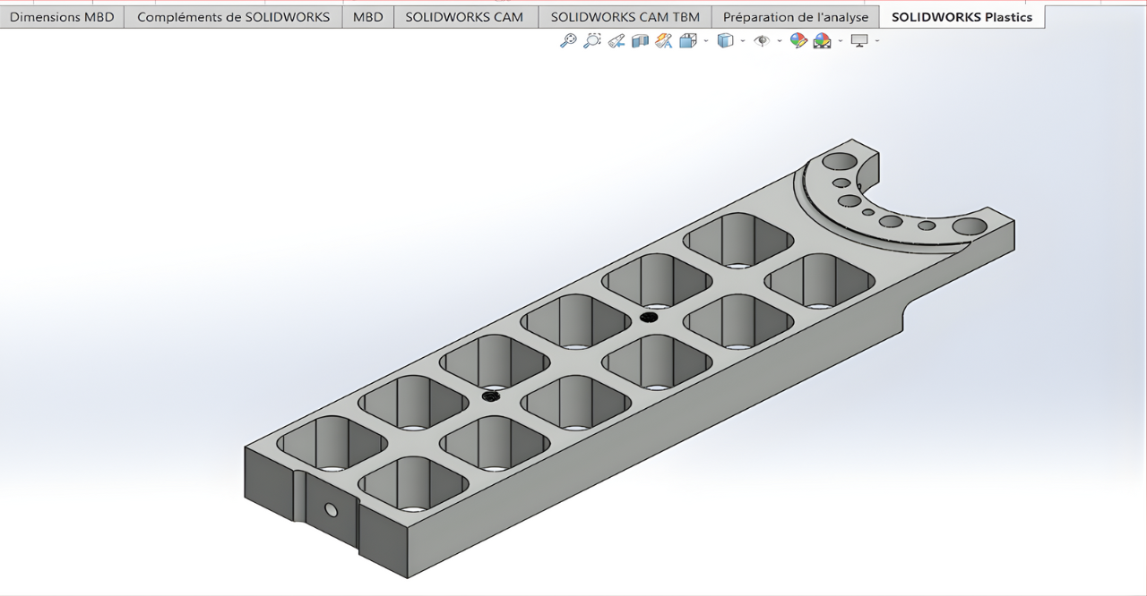The height and width of the screenshot is (596, 1147).
Task: Open the Edit Appearance tool
Action: (798, 40)
